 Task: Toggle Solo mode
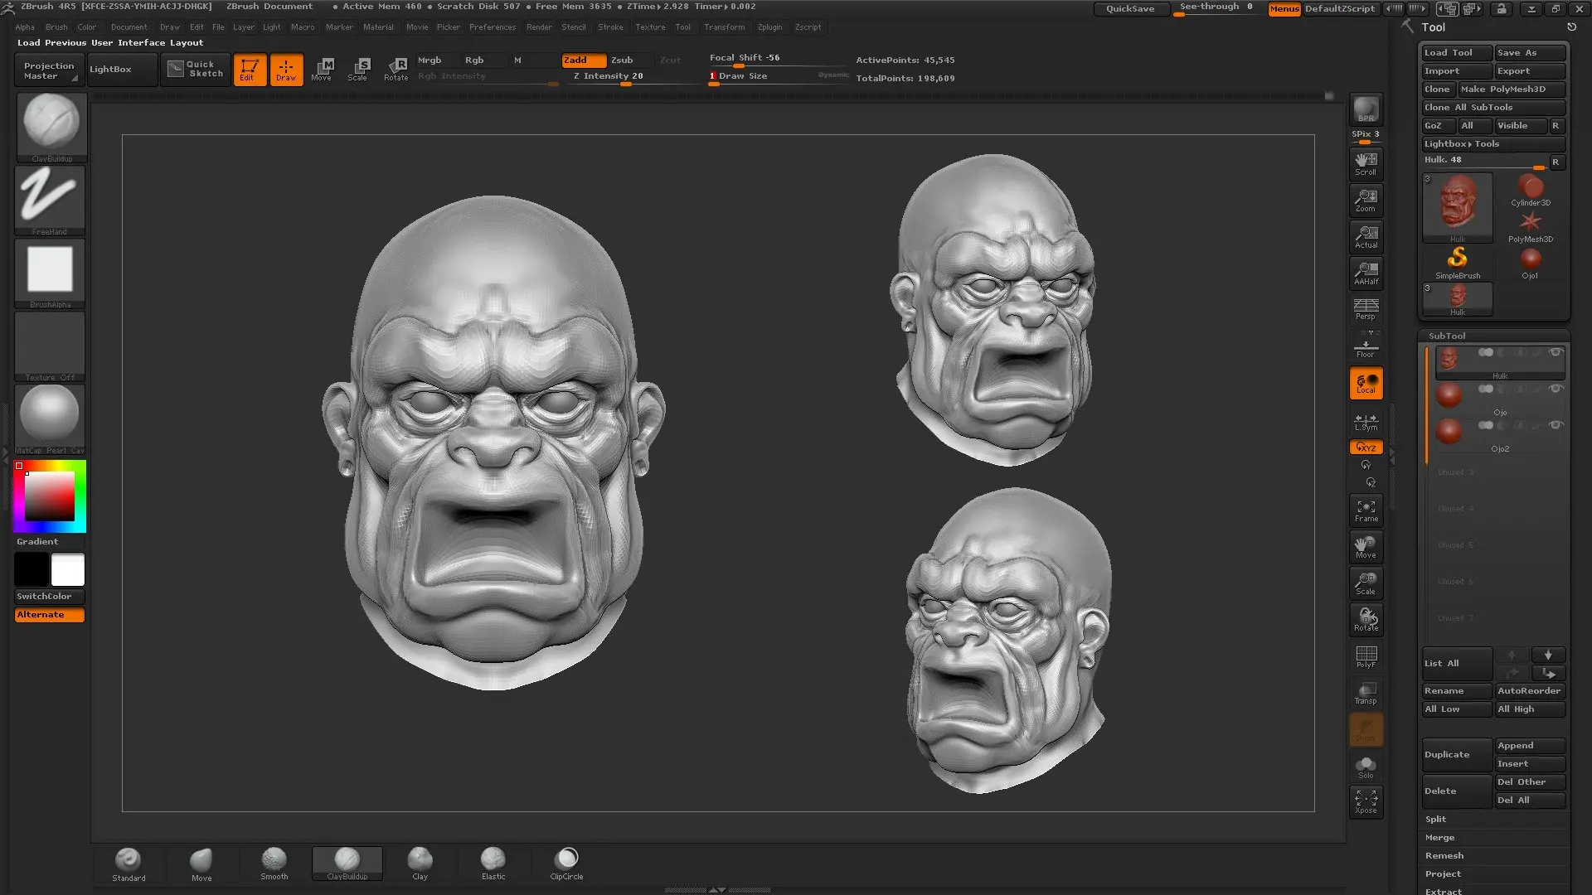(x=1366, y=767)
